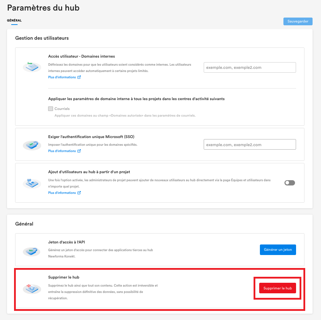
Task: Open Plus d'informations link for internal domains
Action: (62, 77)
